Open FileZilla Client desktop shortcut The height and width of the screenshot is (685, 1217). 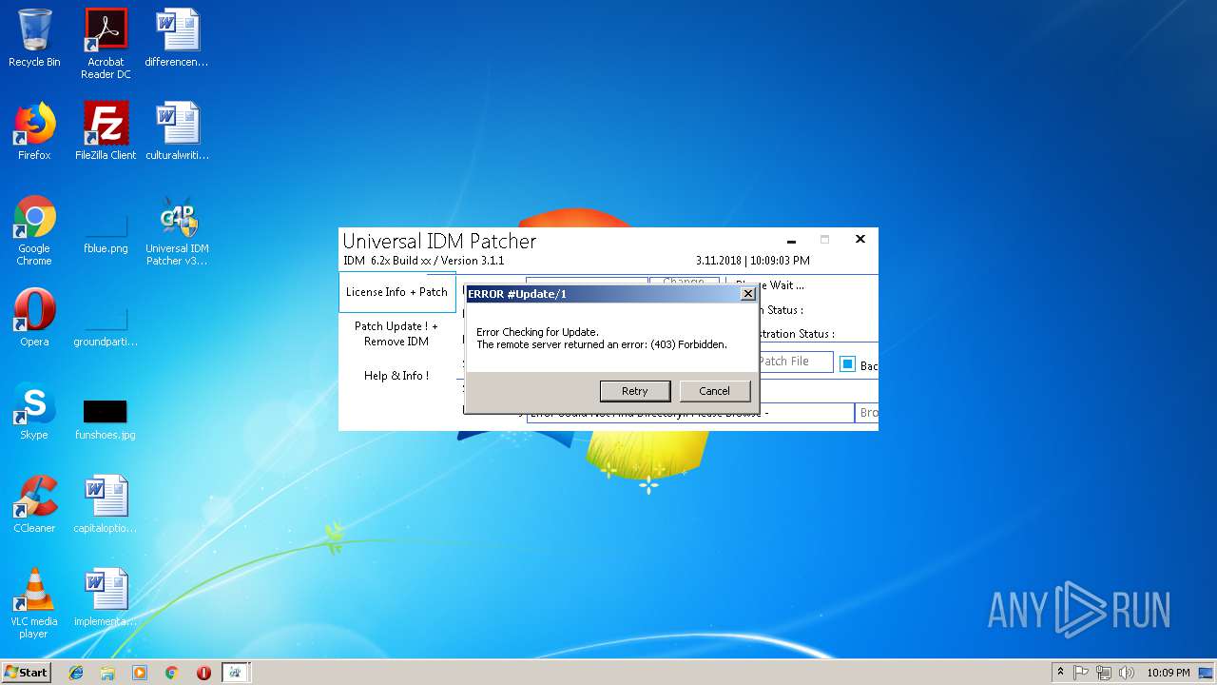pyautogui.click(x=106, y=132)
